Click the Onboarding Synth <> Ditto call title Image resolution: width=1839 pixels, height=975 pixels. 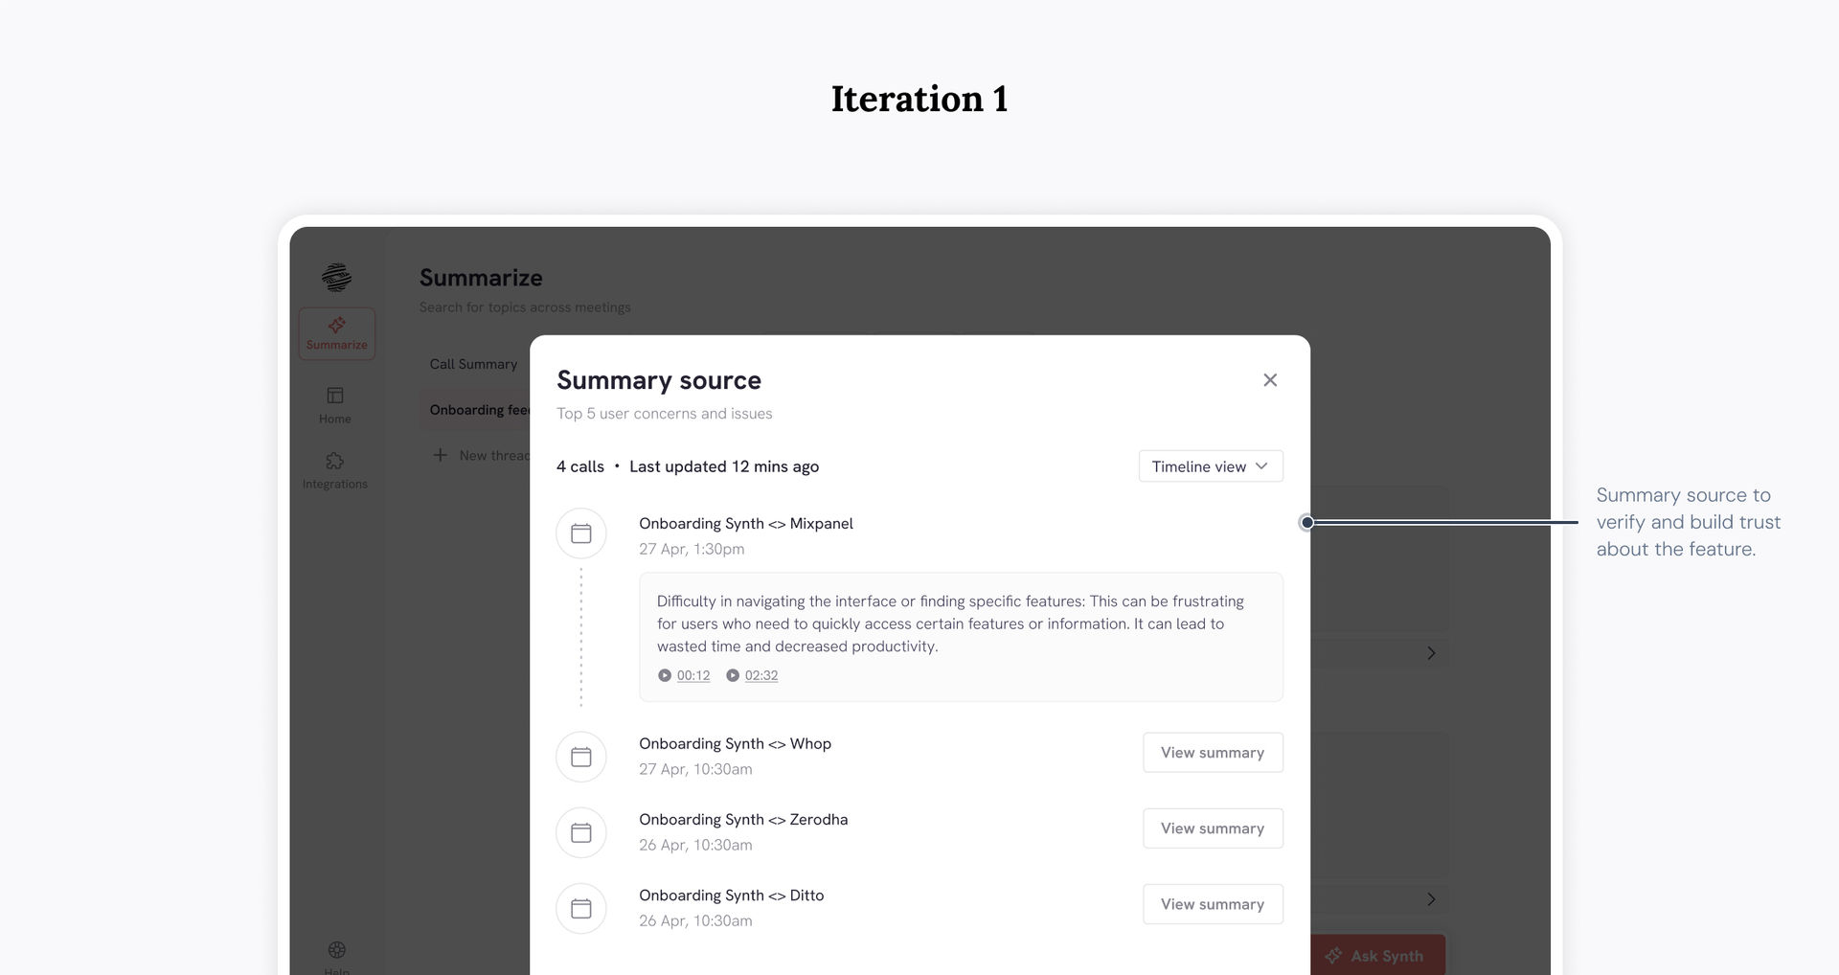tap(732, 896)
